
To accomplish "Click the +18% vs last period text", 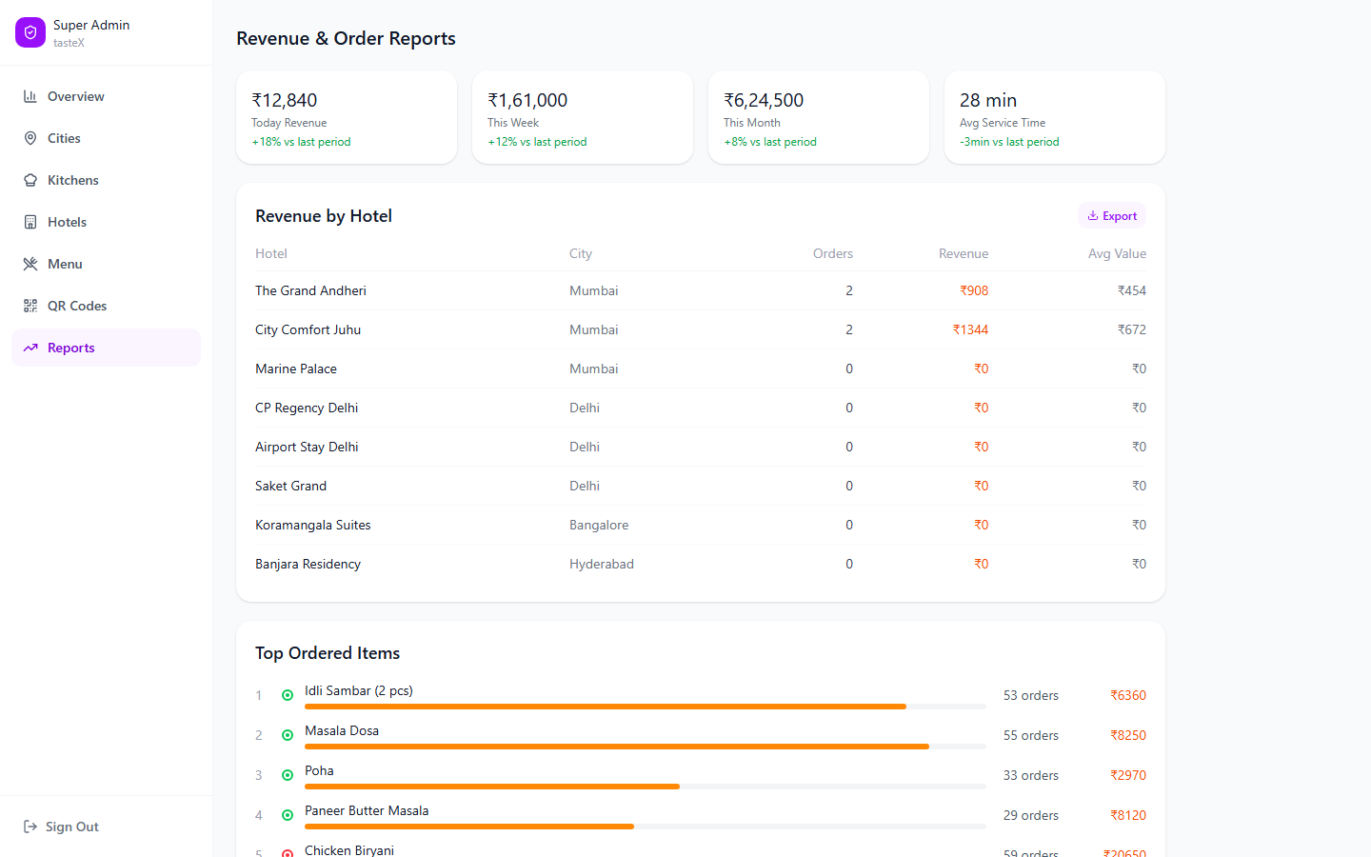I will [x=301, y=142].
